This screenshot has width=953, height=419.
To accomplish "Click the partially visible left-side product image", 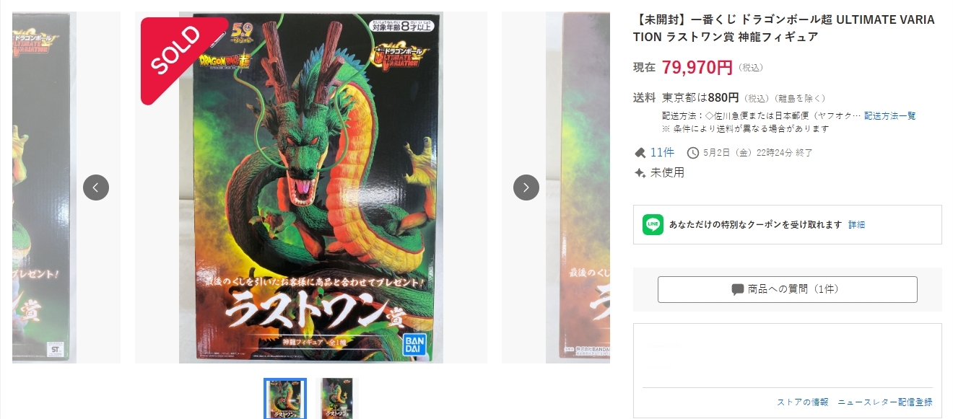I will click(44, 188).
